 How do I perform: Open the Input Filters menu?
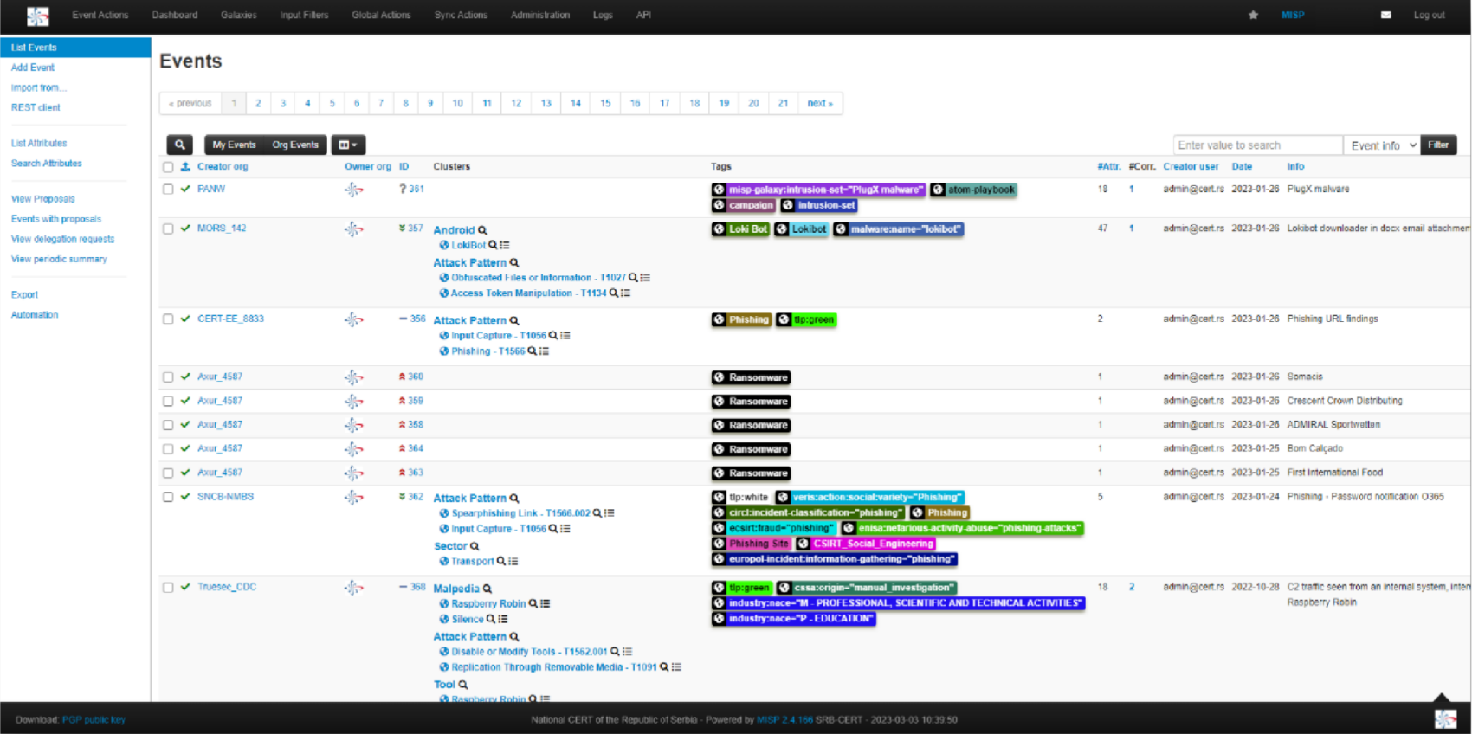tap(304, 15)
